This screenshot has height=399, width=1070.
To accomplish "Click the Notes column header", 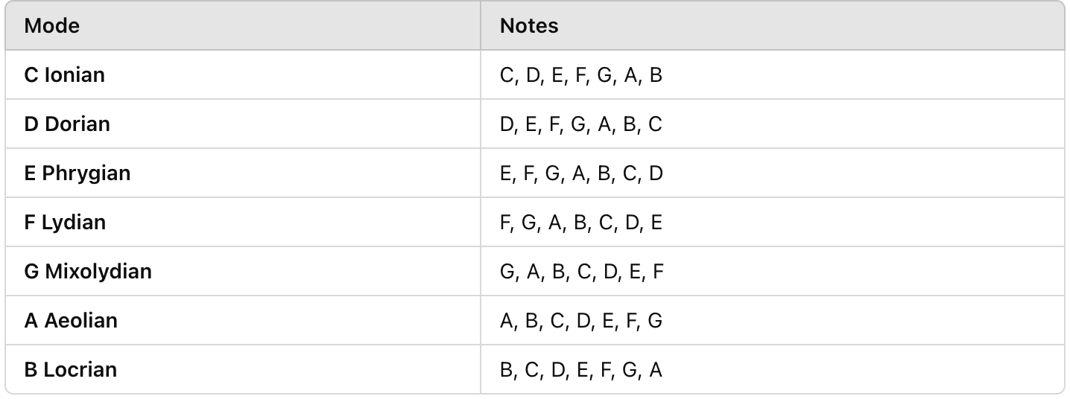I will coord(529,26).
